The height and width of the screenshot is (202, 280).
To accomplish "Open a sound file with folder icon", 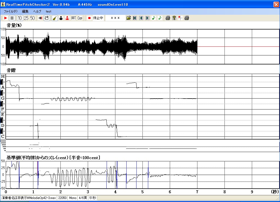I will click(129, 18).
